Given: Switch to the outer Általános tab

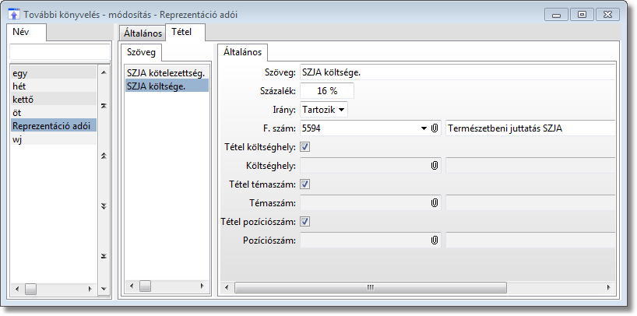Looking at the screenshot, I should (143, 33).
